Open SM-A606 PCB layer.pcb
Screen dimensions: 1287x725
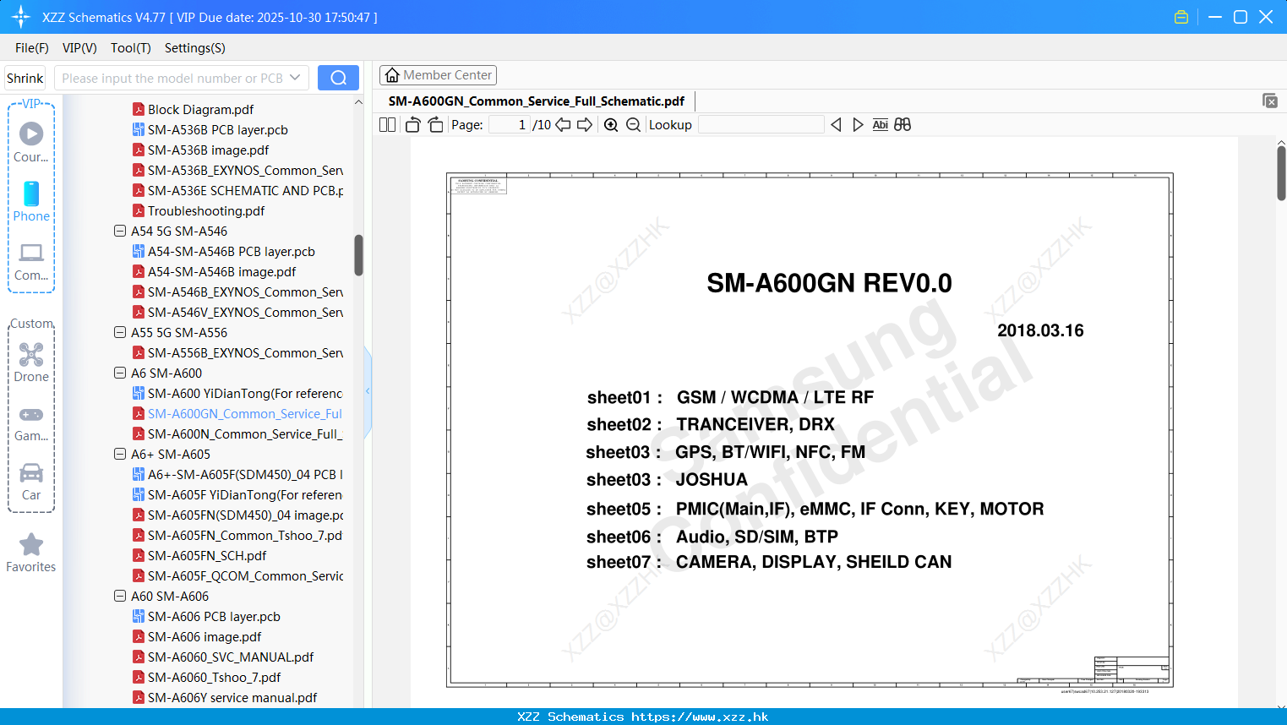coord(206,616)
